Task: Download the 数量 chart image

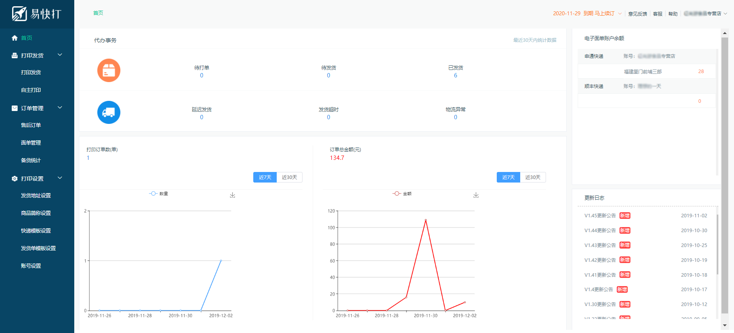Action: click(233, 195)
